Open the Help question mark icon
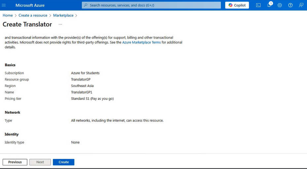 pyautogui.click(x=290, y=5)
